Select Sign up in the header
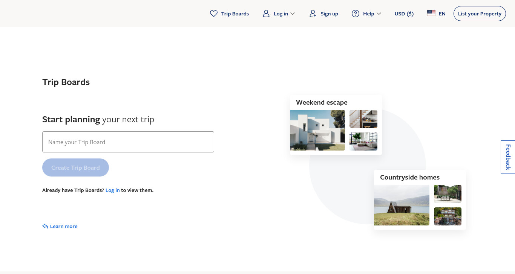This screenshot has height=274, width=515. pos(329,14)
